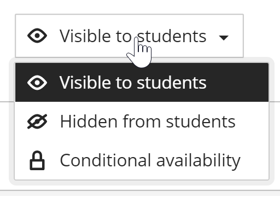The height and width of the screenshot is (197, 280).
Task: Lock content with the lock icon entry
Action: pos(37,160)
